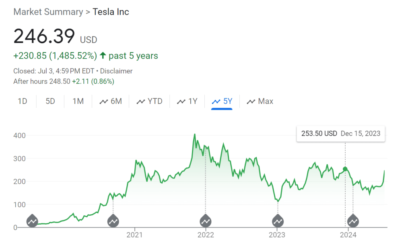Click the event marker icon at 2023
The height and width of the screenshot is (241, 412).
click(x=278, y=221)
